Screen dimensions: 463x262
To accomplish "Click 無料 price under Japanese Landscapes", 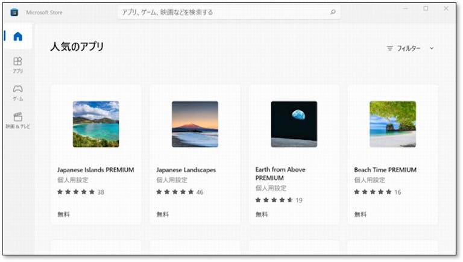I will pyautogui.click(x=162, y=214).
